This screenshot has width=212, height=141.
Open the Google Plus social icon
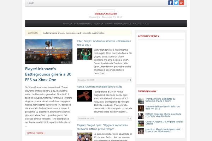[x=182, y=3]
